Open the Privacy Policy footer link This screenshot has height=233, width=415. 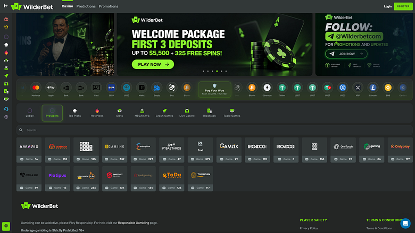309,228
